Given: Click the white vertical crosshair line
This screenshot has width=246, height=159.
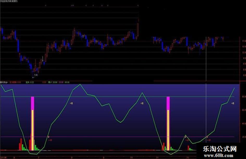Looking at the screenshot, I should tap(206, 65).
